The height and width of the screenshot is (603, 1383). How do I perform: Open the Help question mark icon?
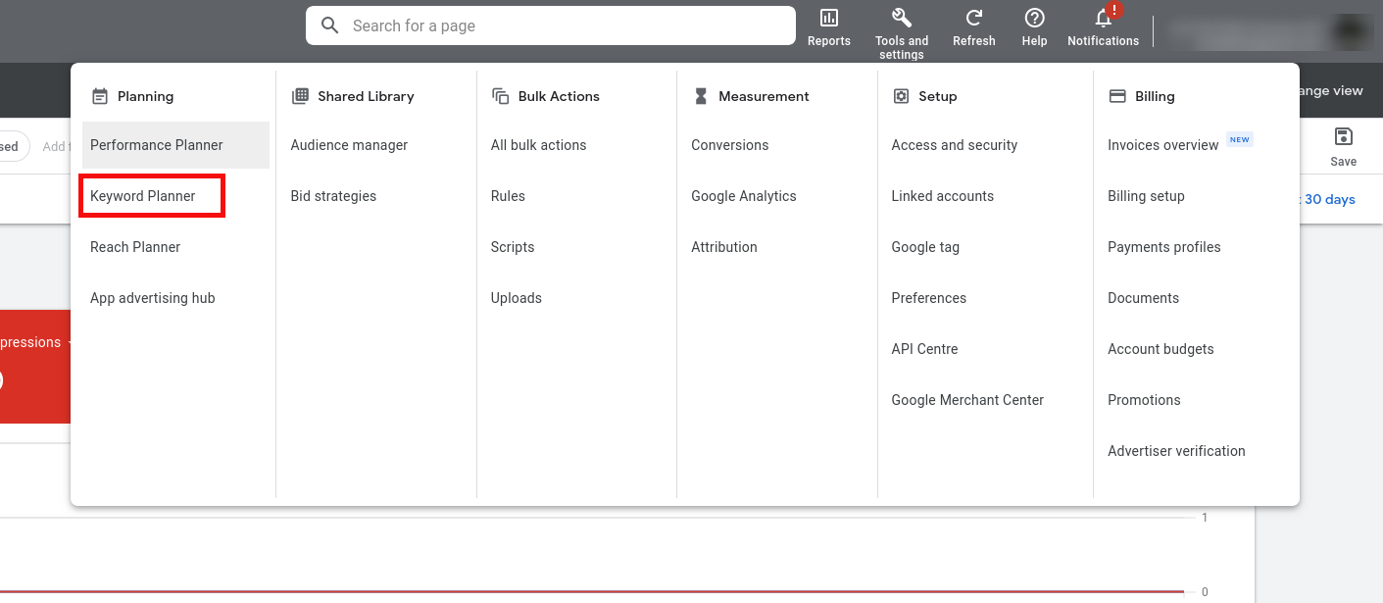(x=1034, y=19)
